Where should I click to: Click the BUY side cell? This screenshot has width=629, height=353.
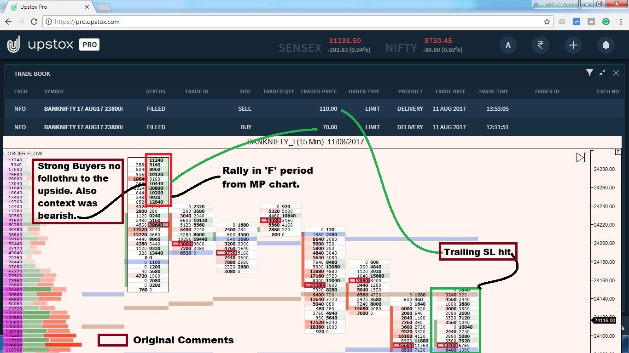coord(246,127)
